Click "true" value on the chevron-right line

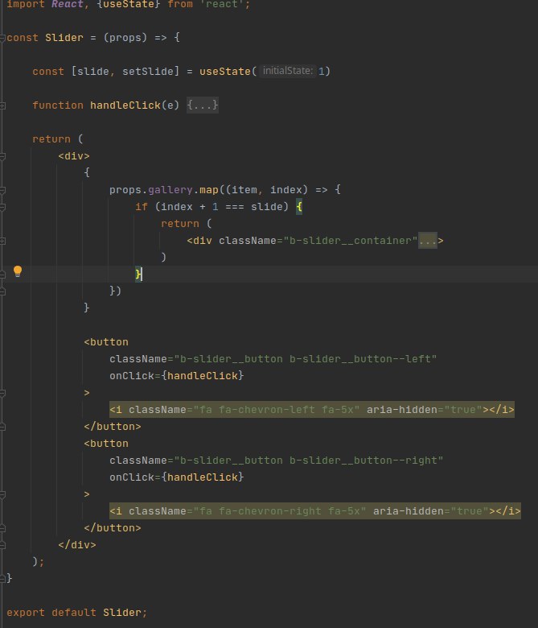(469, 511)
